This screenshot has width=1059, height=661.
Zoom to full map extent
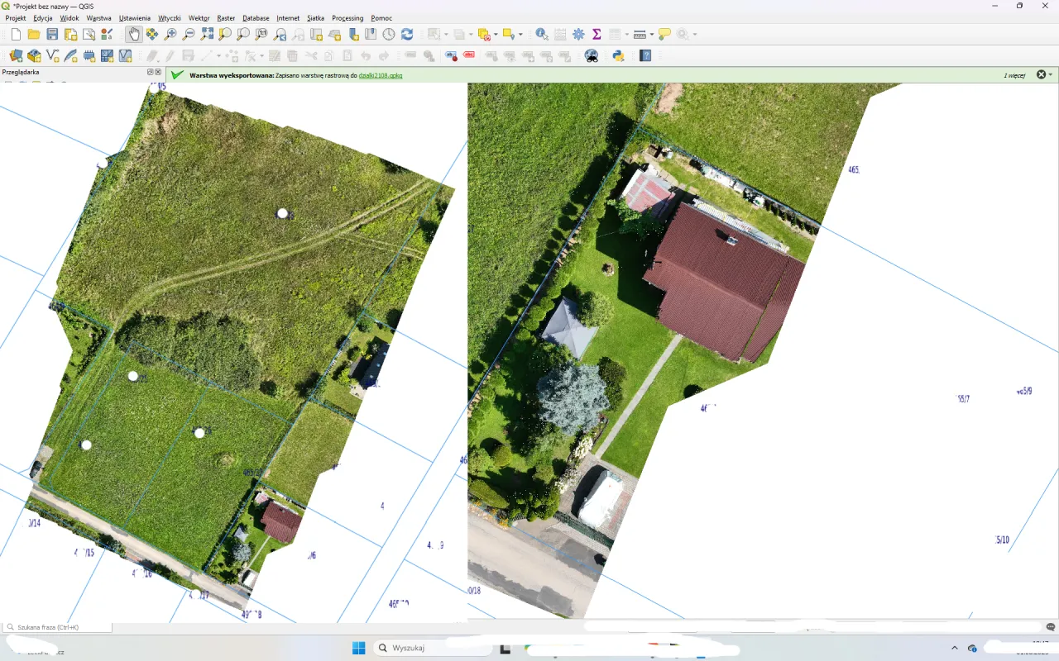(x=207, y=34)
